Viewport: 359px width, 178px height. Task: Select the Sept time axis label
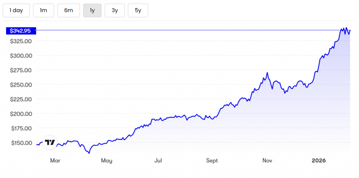(x=212, y=161)
